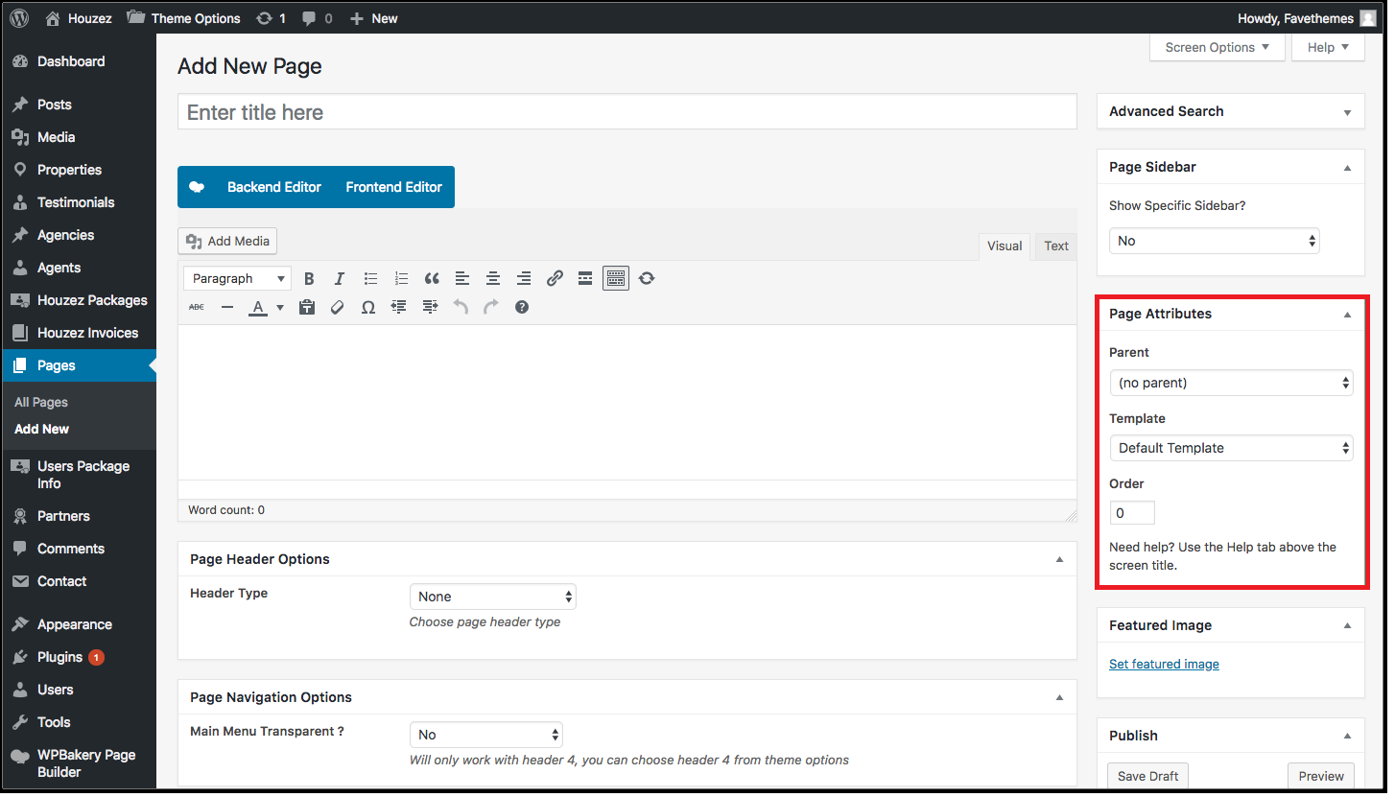1395x797 pixels.
Task: Open the Paragraph format dropdown
Action: (x=237, y=278)
